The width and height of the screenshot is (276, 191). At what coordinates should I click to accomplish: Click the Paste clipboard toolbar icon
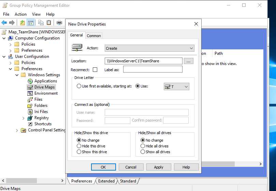coord(49,22)
